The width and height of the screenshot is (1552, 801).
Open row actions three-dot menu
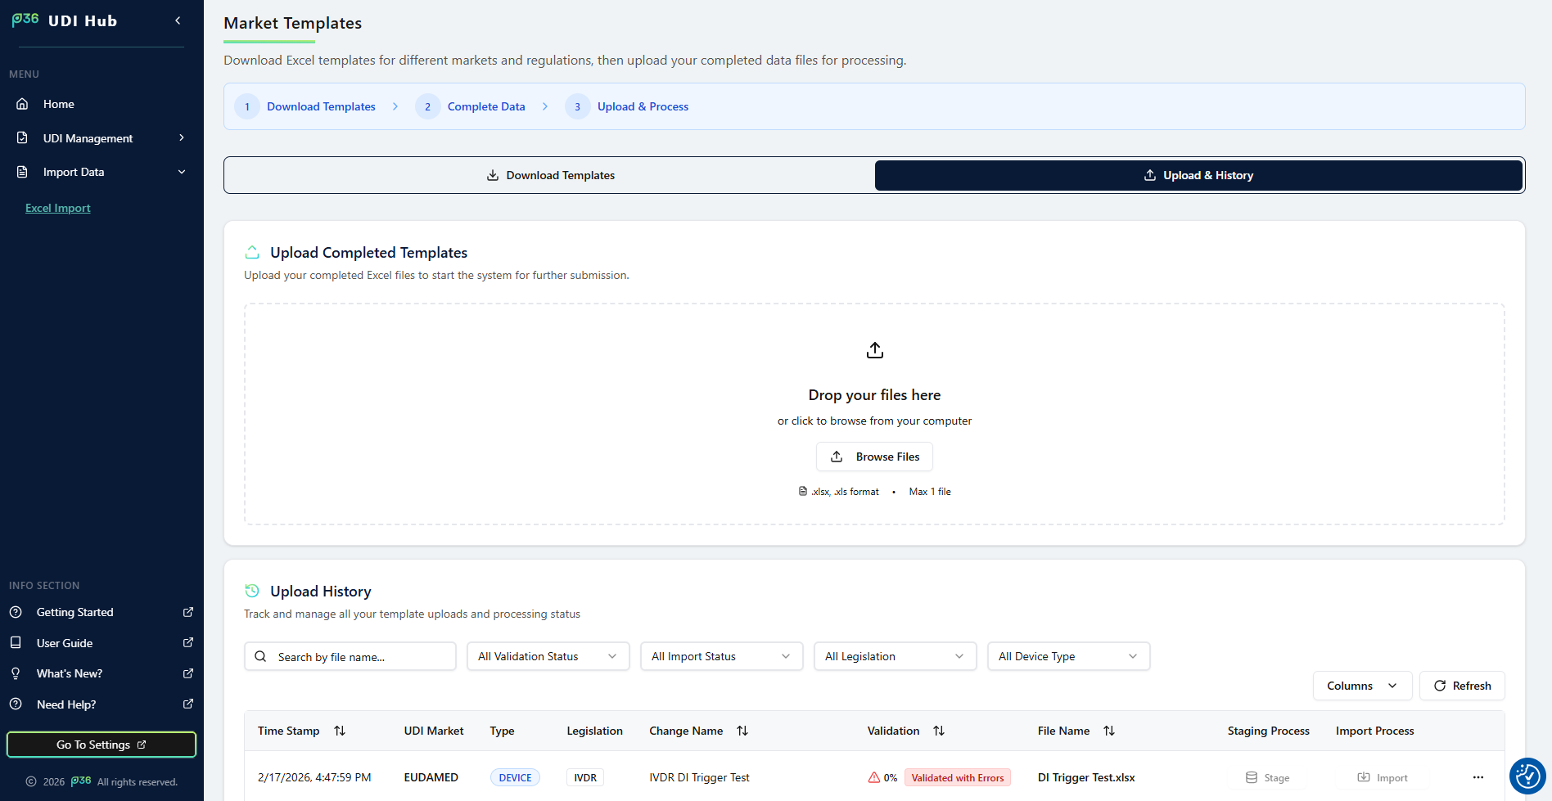tap(1478, 777)
